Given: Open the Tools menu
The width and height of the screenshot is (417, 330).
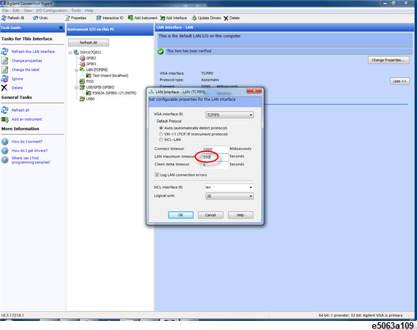Looking at the screenshot, I should 76,10.
